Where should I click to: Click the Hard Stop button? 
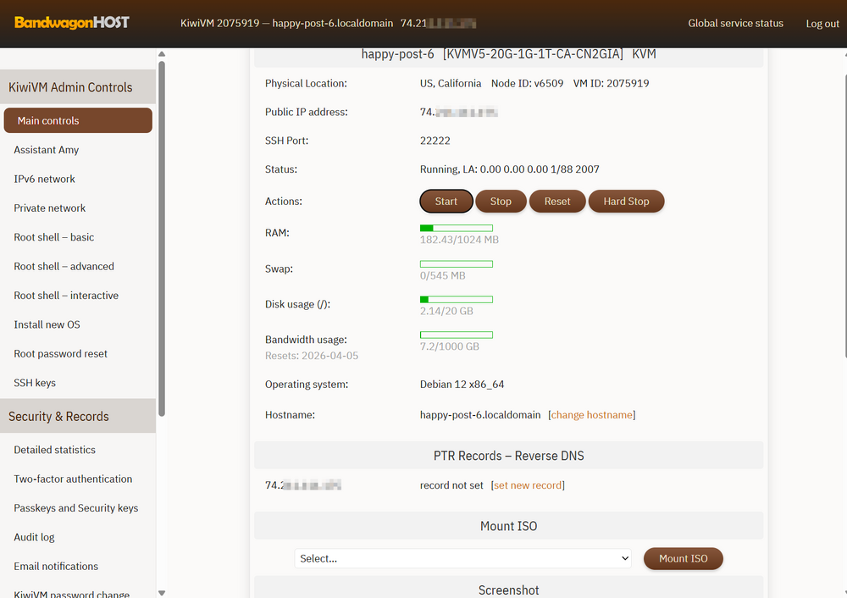[626, 202]
